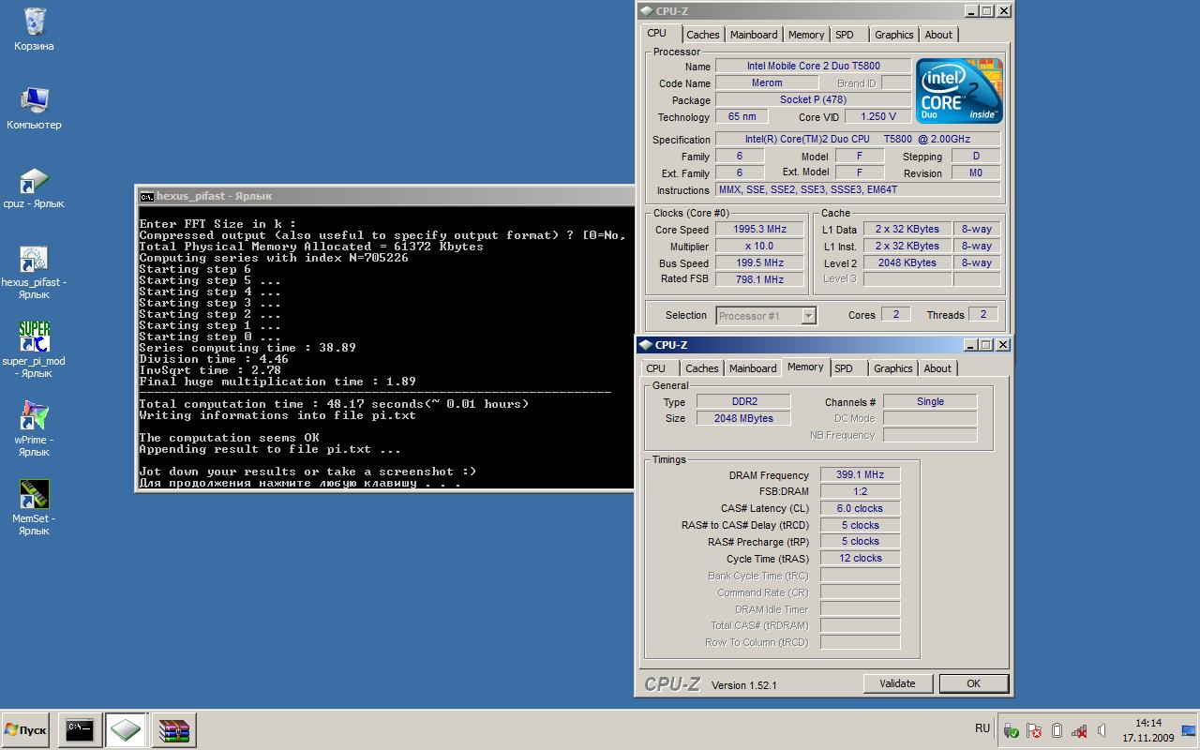Image resolution: width=1200 pixels, height=750 pixels.
Task: Minimize the top CPU-Z window
Action: coord(971,11)
